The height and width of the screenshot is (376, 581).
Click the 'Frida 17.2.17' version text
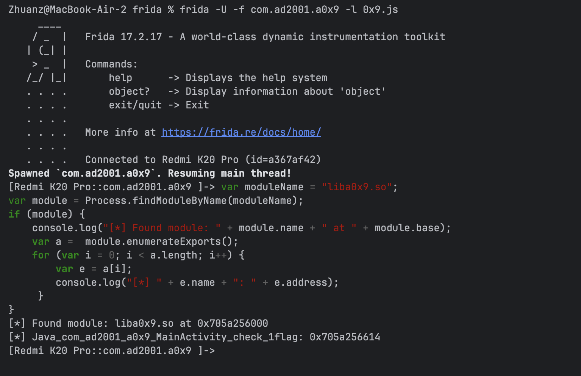pos(123,37)
